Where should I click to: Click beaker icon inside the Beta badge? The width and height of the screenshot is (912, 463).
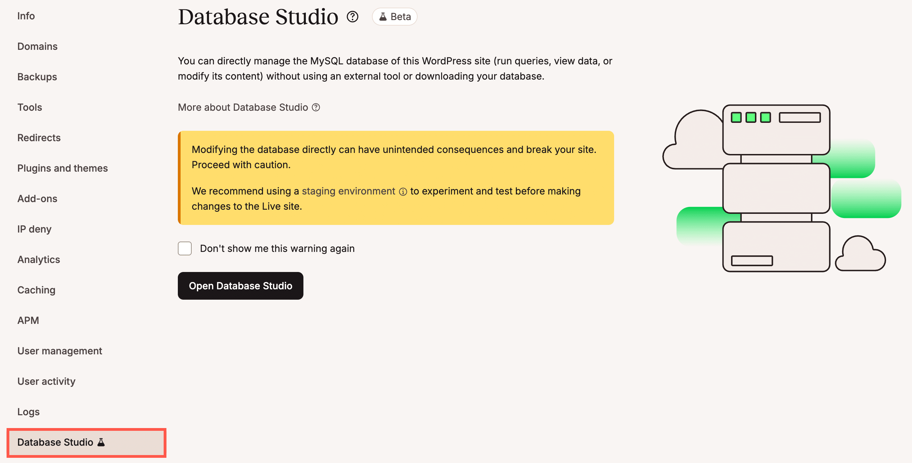click(x=383, y=16)
